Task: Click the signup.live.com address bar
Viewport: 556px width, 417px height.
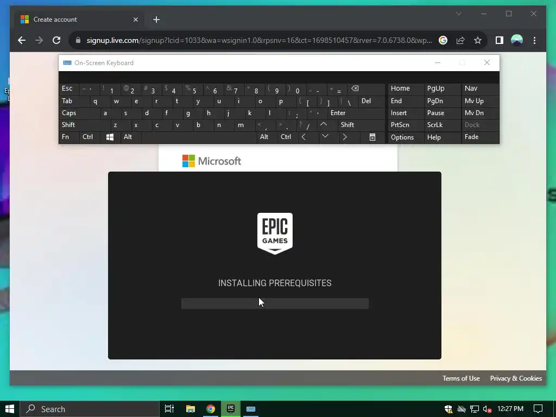Action: [x=259, y=40]
